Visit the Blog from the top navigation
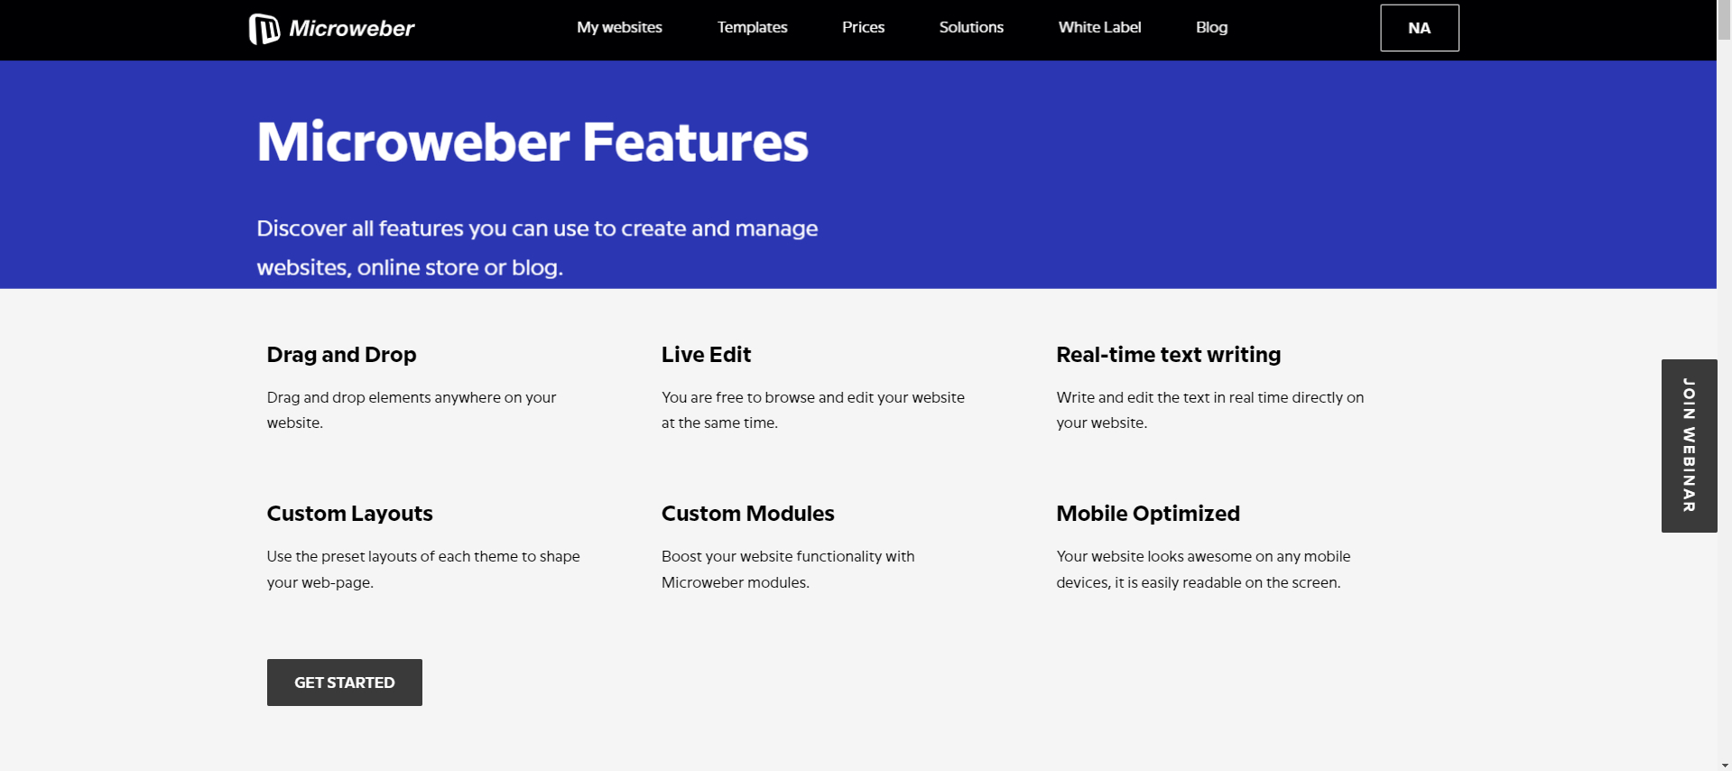Image resolution: width=1732 pixels, height=771 pixels. [x=1211, y=27]
